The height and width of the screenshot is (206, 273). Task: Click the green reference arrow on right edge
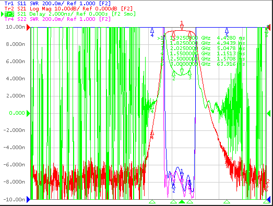click(269, 113)
